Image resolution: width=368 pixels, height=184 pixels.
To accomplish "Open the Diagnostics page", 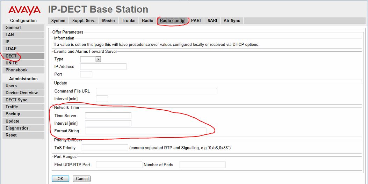I will pyautogui.click(x=23, y=128).
